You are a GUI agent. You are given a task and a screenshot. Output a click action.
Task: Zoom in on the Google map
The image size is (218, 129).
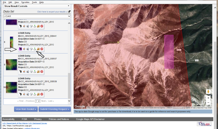point(208,98)
